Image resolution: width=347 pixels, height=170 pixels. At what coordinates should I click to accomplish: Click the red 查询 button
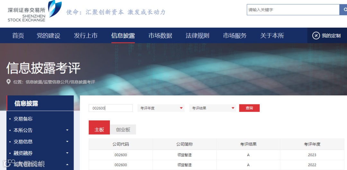(249, 108)
